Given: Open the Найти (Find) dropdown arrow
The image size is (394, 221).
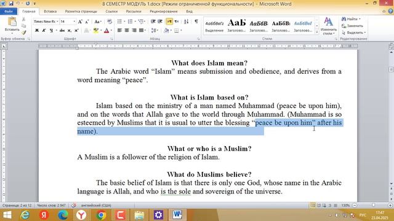Looking at the screenshot, I should tap(360, 19).
